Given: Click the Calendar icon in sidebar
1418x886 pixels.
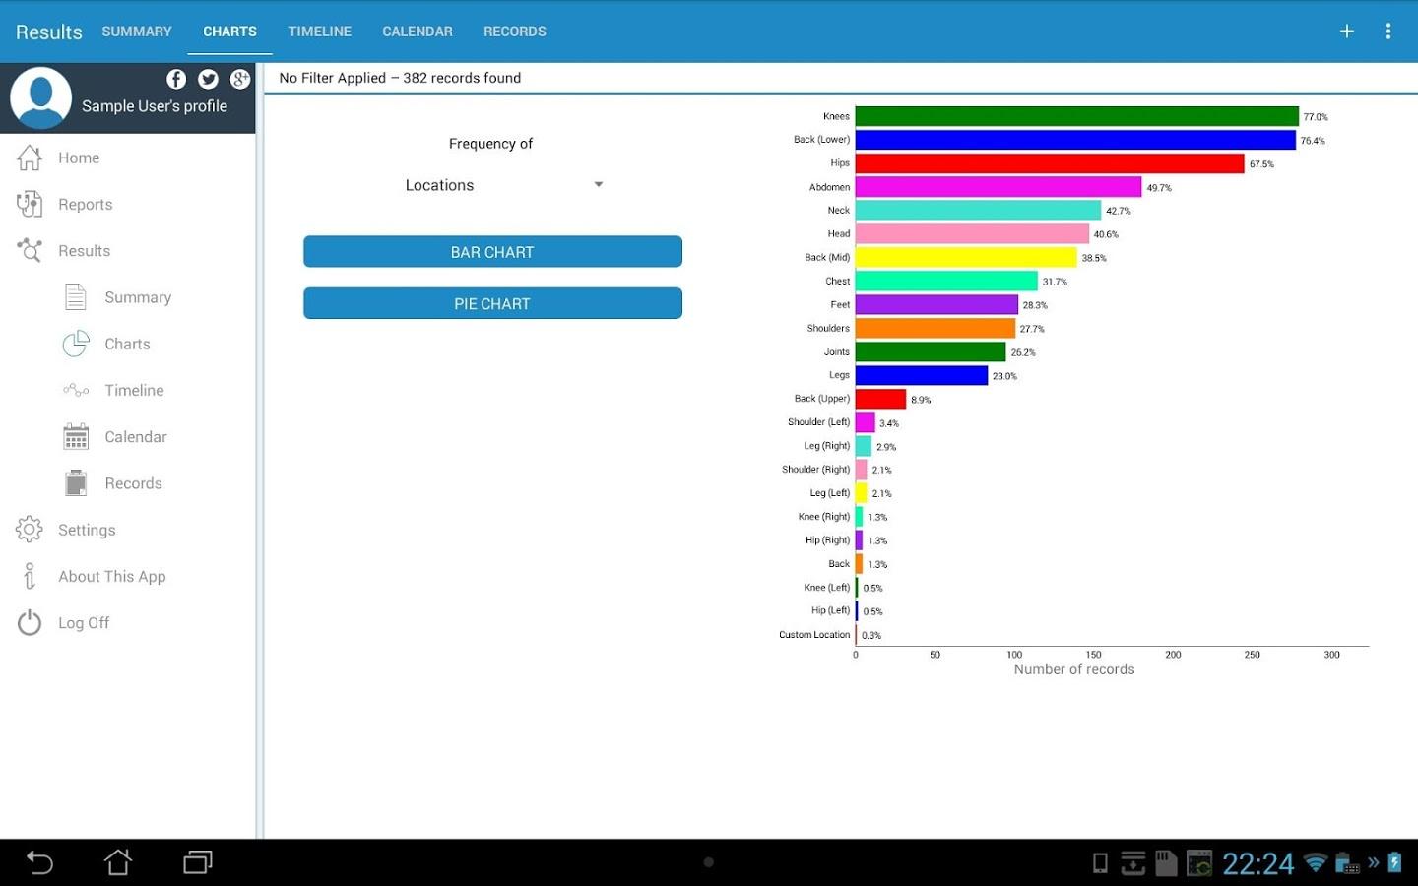Looking at the screenshot, I should pyautogui.click(x=76, y=436).
